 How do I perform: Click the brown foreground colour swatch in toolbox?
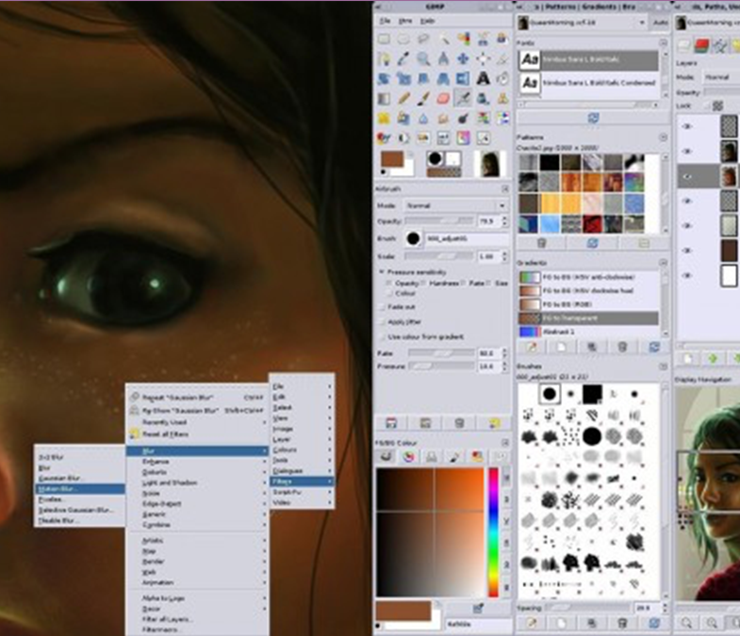[392, 159]
